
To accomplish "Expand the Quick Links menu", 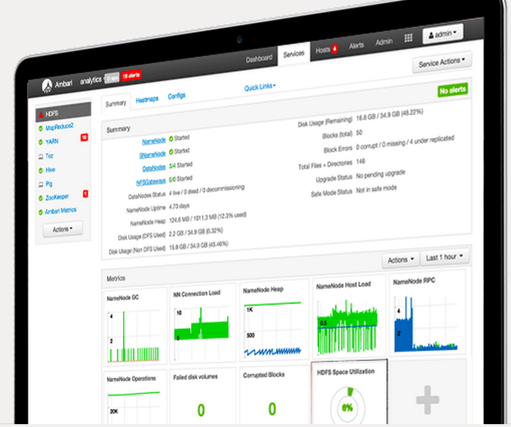I will 260,87.
